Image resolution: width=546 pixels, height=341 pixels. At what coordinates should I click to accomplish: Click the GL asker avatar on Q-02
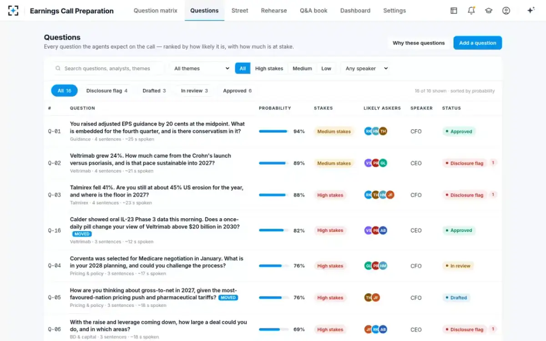pyautogui.click(x=383, y=163)
